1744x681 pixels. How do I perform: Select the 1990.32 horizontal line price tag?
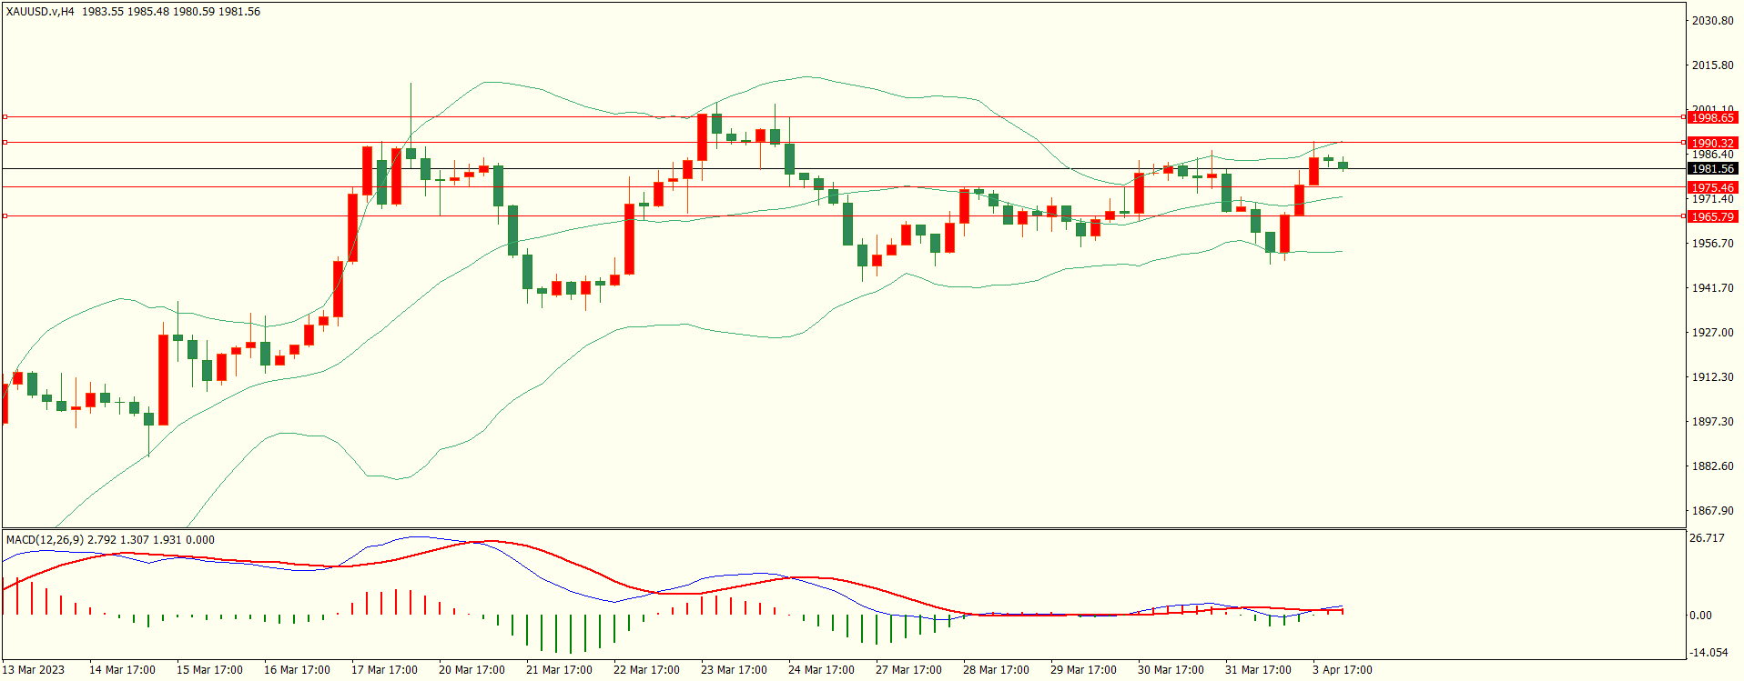pos(1711,143)
